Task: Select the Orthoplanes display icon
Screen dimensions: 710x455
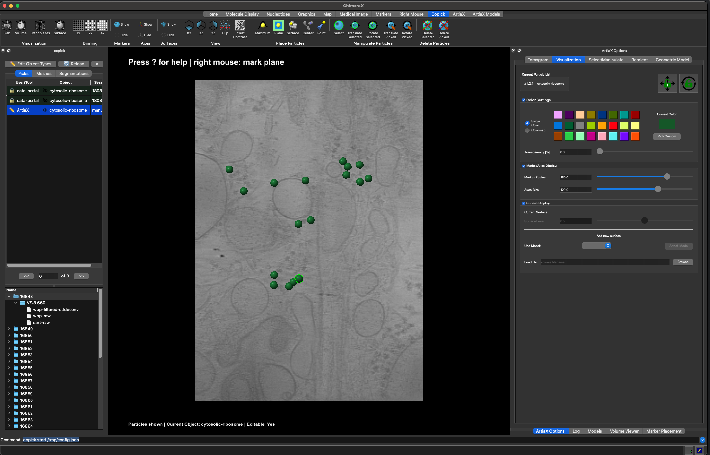Action: pos(40,26)
